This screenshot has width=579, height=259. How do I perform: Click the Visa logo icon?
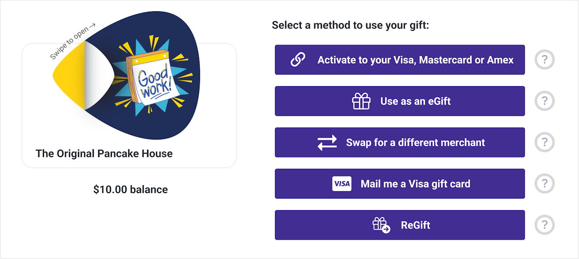342,184
